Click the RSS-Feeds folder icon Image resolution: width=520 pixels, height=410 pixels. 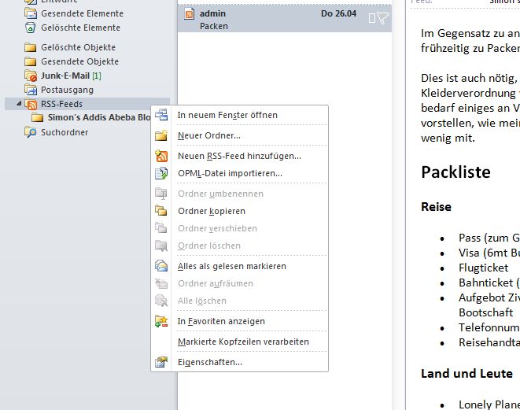tap(31, 104)
